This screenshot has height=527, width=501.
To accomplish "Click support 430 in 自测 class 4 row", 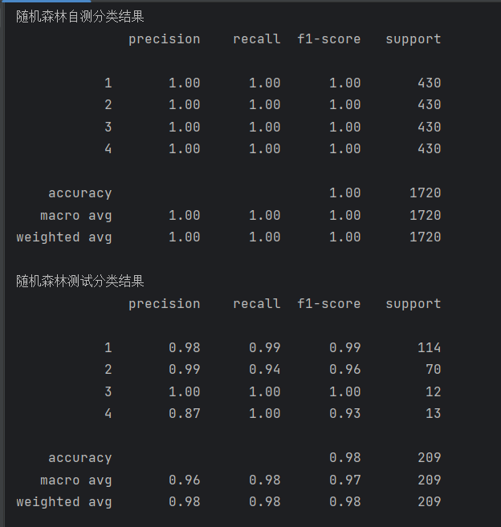I will click(x=429, y=149).
